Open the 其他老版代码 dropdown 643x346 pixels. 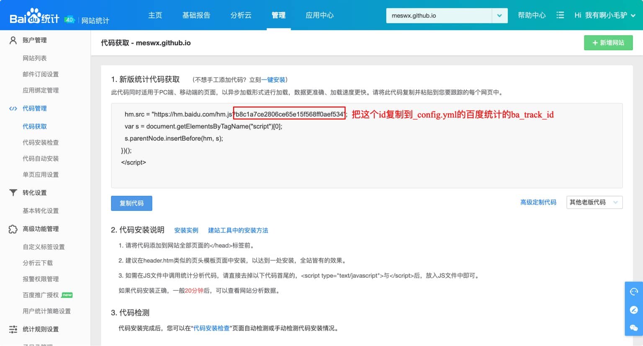(x=594, y=202)
